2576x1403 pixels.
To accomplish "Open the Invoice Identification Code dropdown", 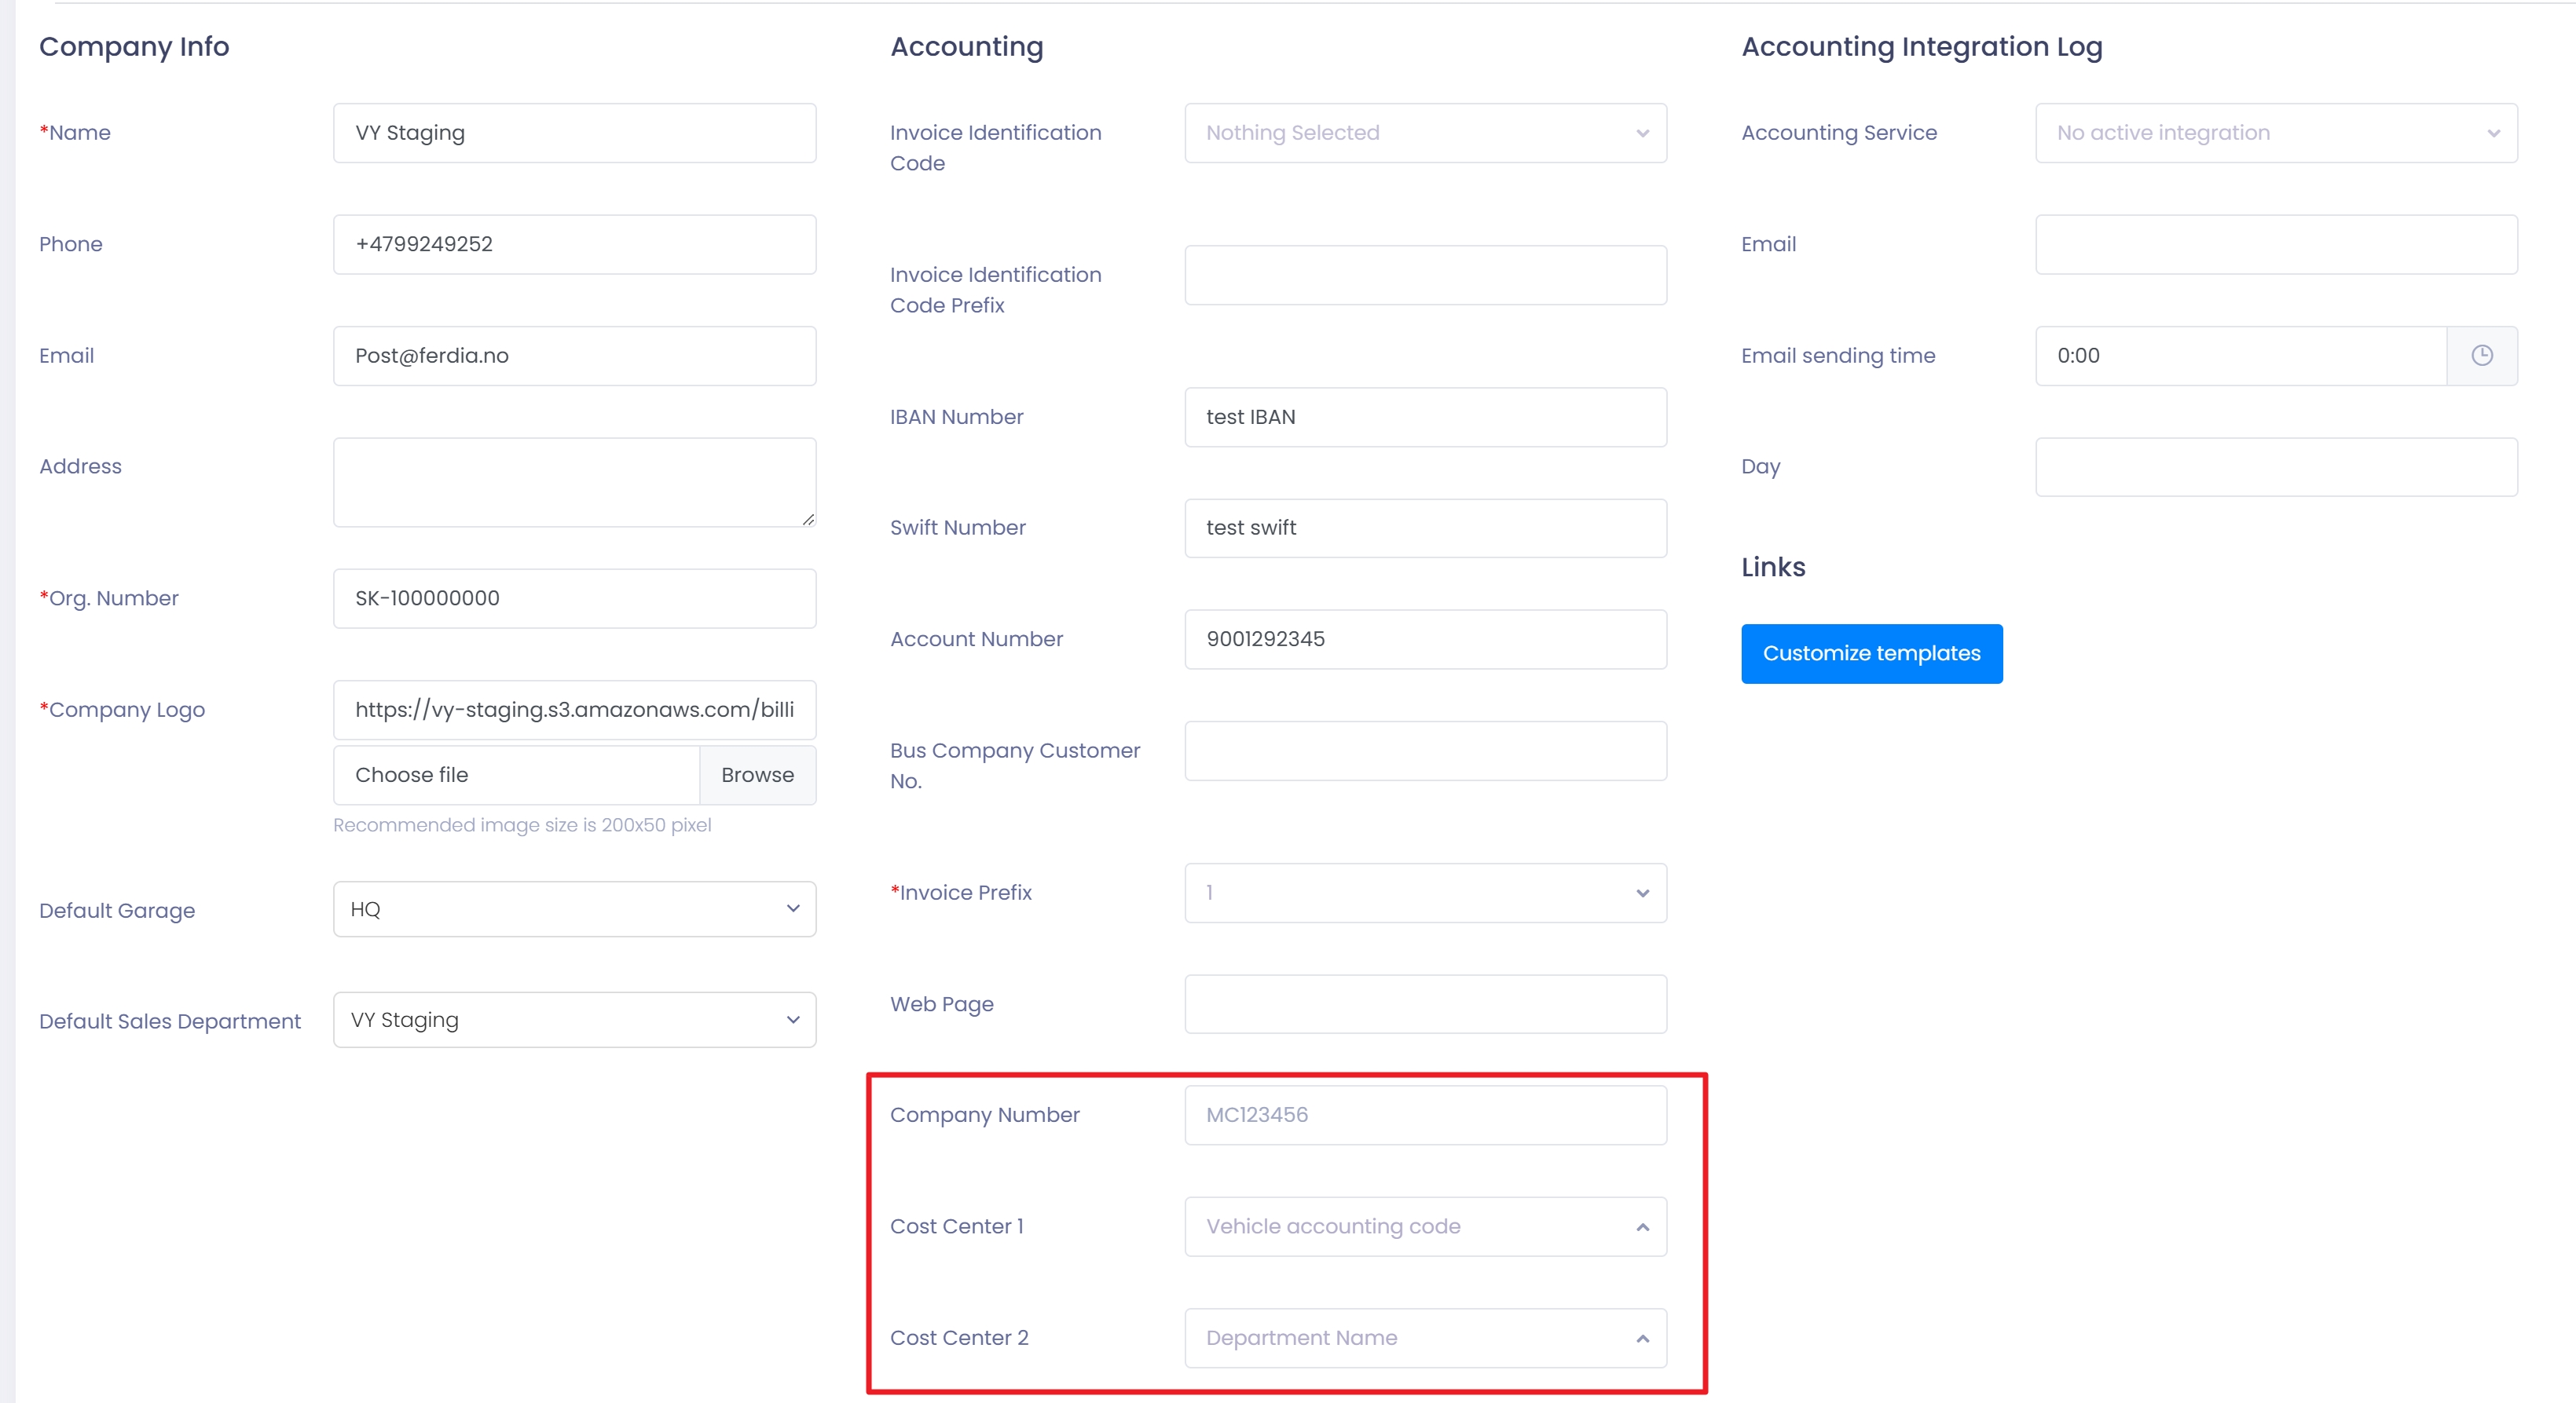I will coord(1424,133).
